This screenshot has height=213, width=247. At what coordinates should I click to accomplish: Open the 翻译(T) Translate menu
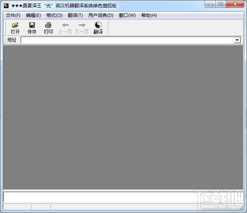point(75,15)
